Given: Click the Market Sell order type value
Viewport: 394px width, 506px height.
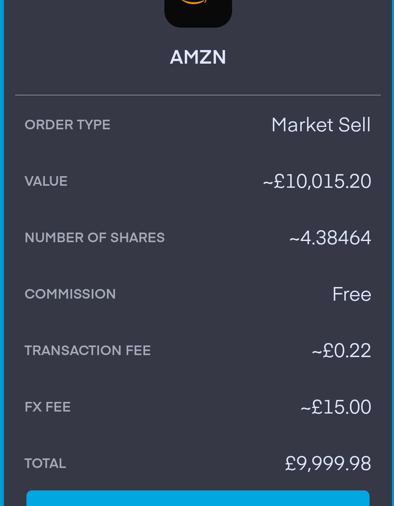Looking at the screenshot, I should 321,125.
